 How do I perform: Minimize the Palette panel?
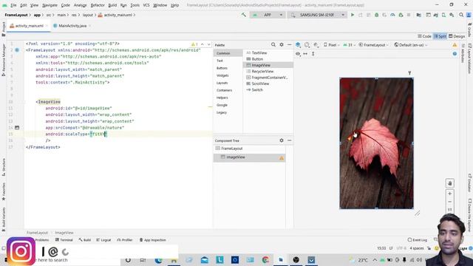click(x=289, y=44)
